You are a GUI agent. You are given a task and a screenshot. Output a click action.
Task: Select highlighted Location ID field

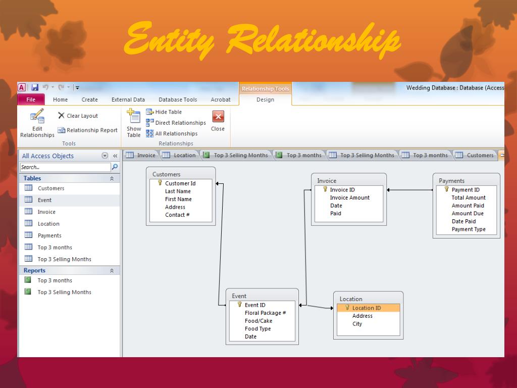(x=368, y=308)
